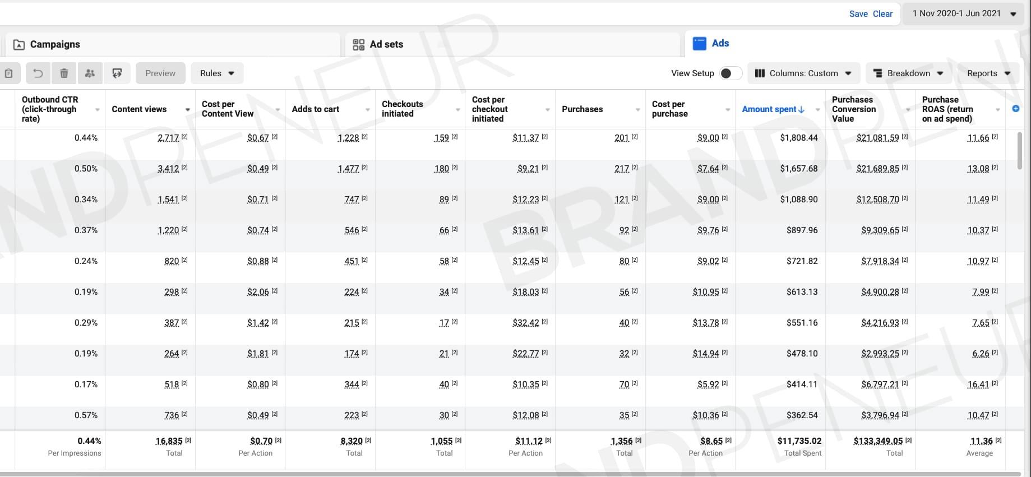The width and height of the screenshot is (1031, 477).
Task: Click the paste clipboard icon
Action: [9, 73]
